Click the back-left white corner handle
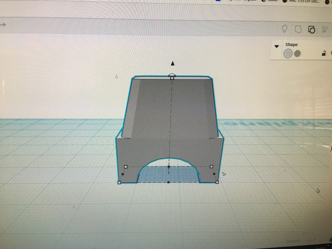This screenshot has width=332, height=249. tap(126, 167)
